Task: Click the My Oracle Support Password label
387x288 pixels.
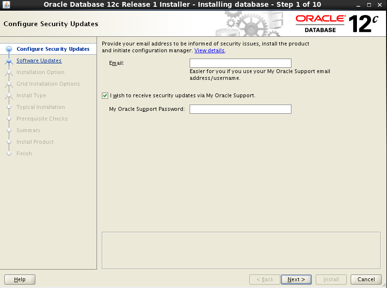Action: [147, 109]
